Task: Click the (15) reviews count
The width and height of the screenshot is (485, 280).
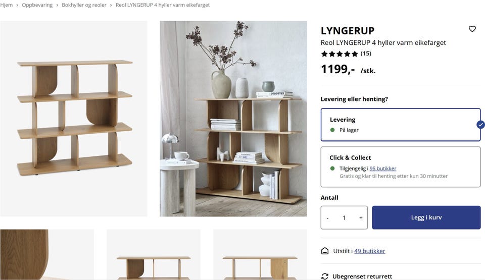Action: pos(366,53)
